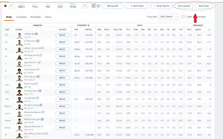Image resolution: width=223 pixels, height=139 pixels.
Task: Click MOVE for LaMelo Ball
Action: click(62, 35)
